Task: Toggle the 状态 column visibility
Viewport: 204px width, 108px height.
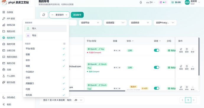Action: click(45, 60)
